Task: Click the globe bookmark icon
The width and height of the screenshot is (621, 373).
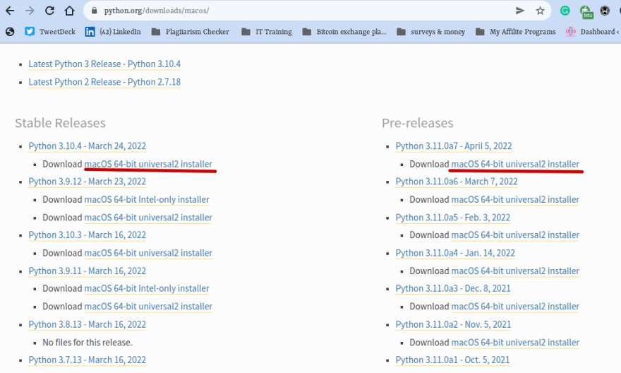Action: [10, 32]
